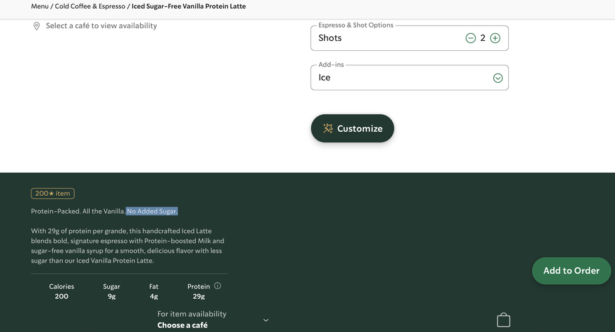This screenshot has height=332, width=615.
Task: Show protein info tooltip icon
Action: tap(218, 286)
